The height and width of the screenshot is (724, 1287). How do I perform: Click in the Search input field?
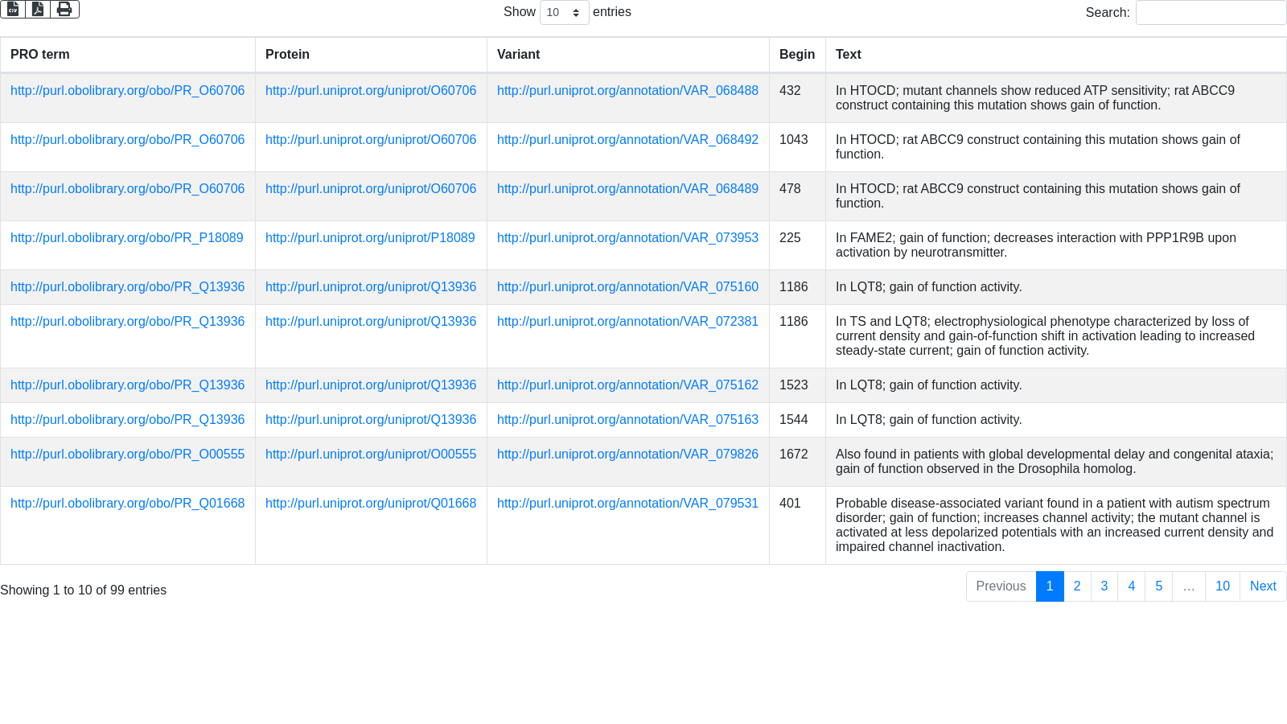(1211, 12)
